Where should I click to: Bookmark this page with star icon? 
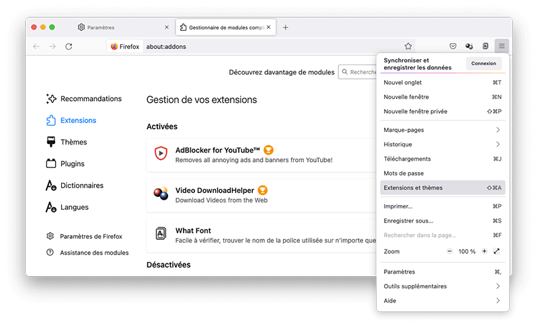coord(408,46)
